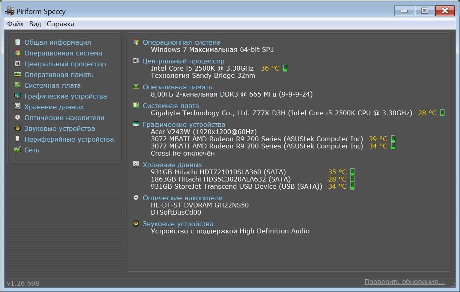Image resolution: width=460 pixels, height=292 pixels.
Task: Click Acer V243W (1920x1200@60Hz) text
Action: pyautogui.click(x=204, y=132)
